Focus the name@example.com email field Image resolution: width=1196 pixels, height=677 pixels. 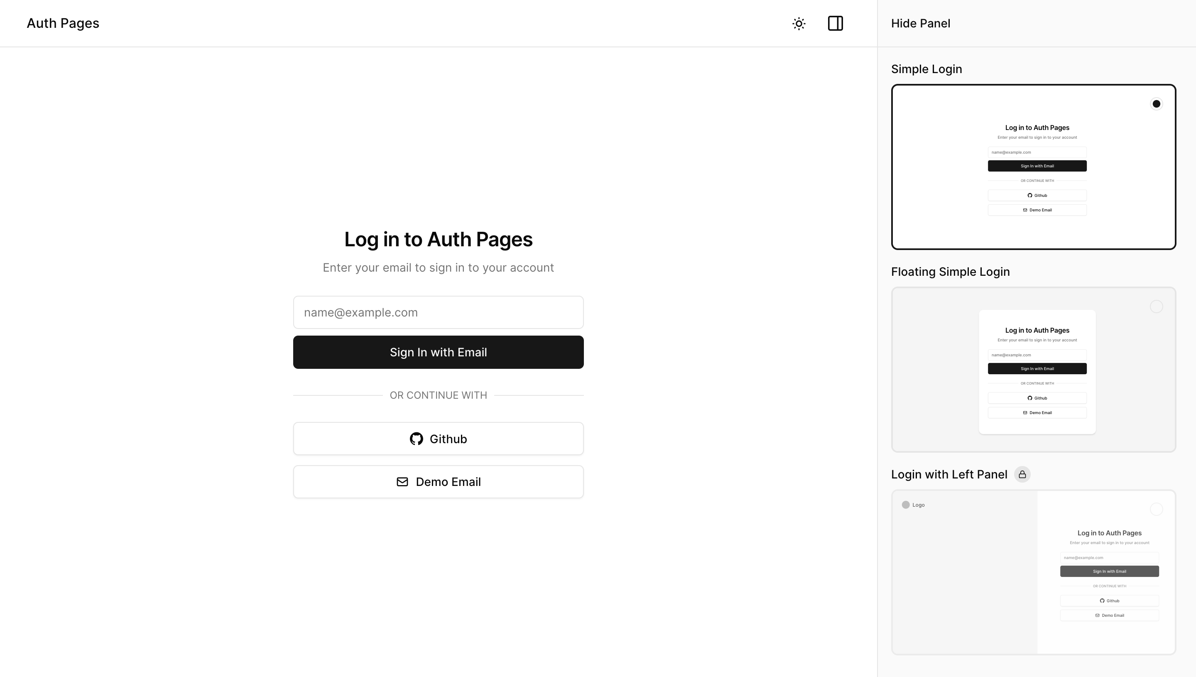[439, 312]
